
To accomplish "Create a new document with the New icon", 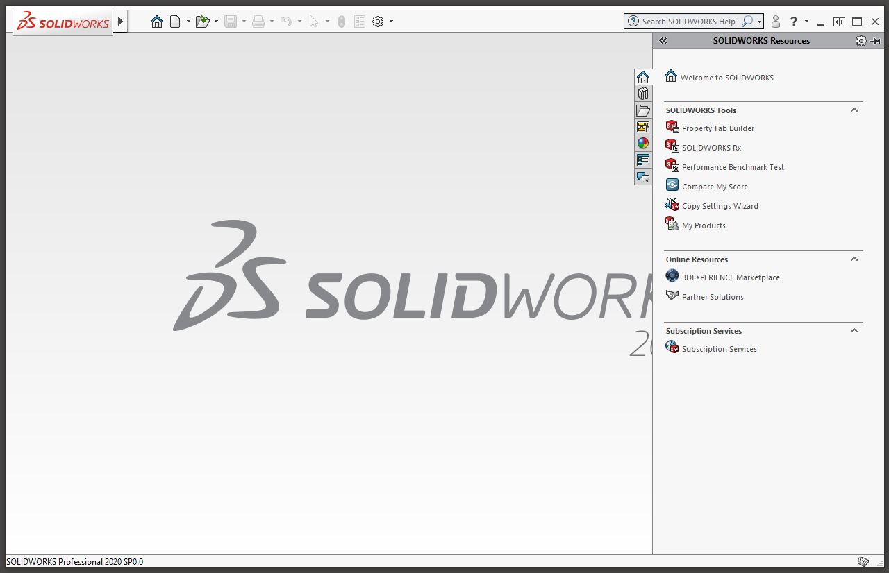I will coord(176,22).
